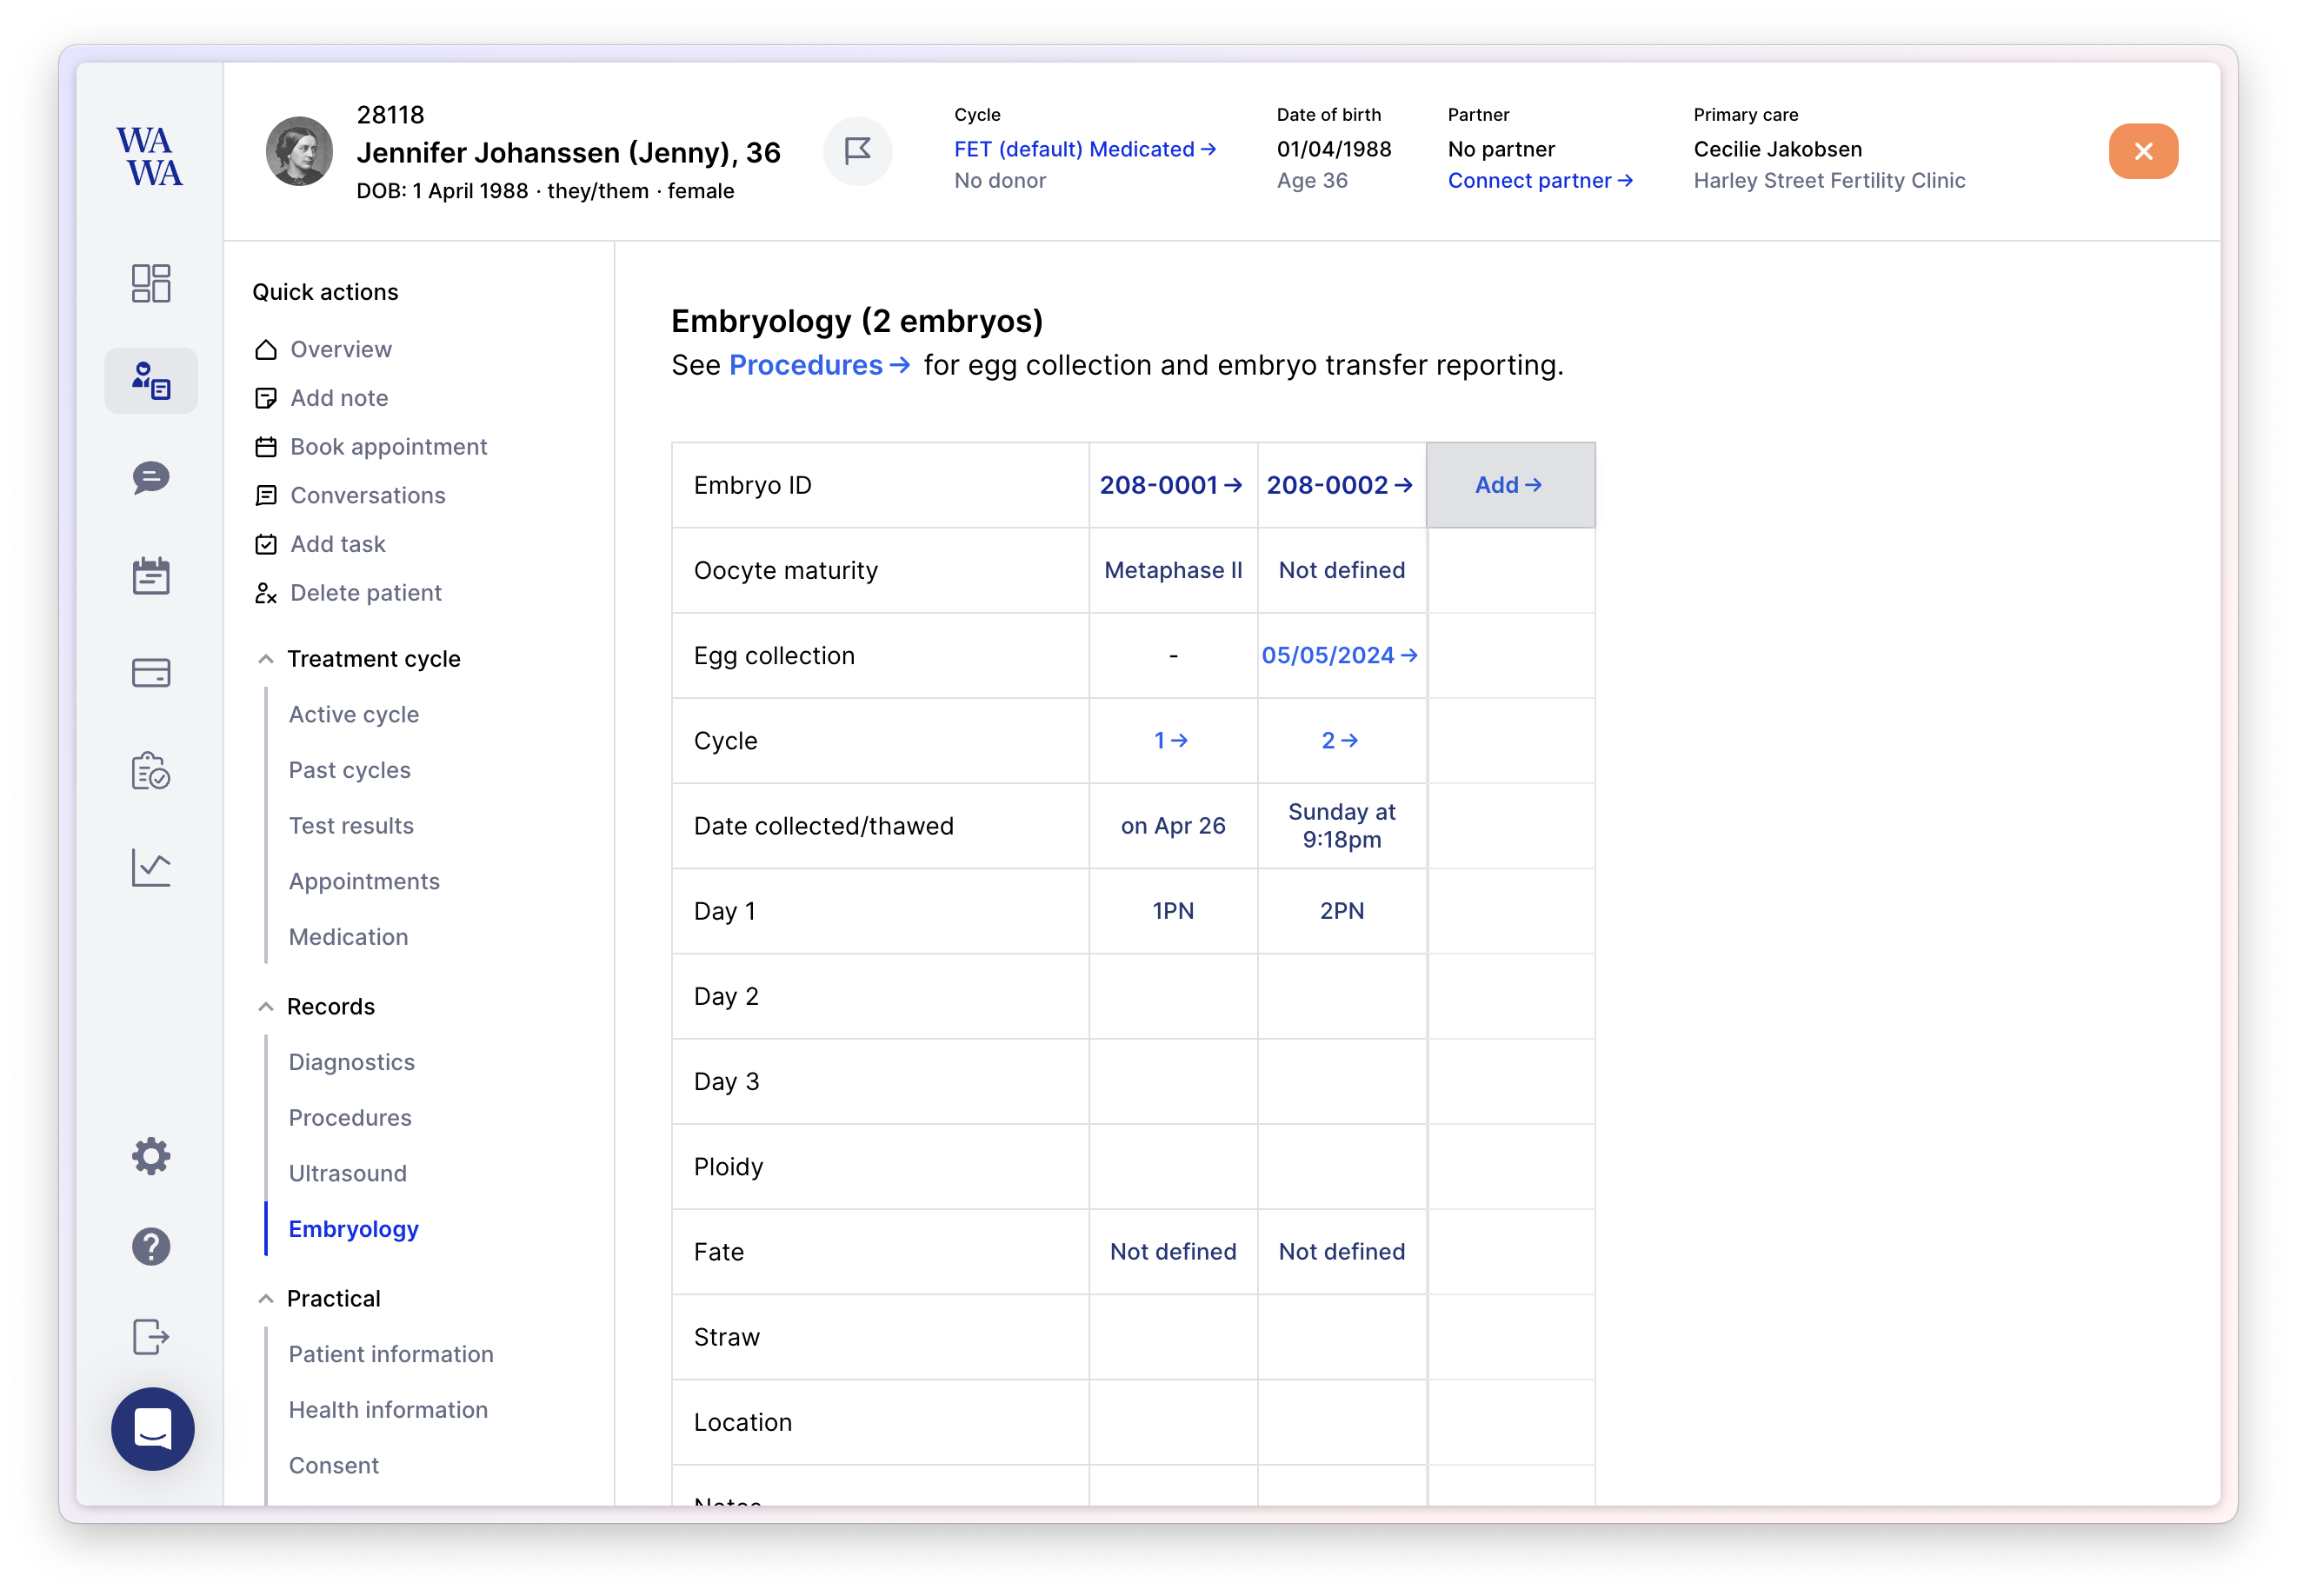Screen dimensions: 2297x1596
Task: Collapse the Treatment cycle section
Action: (x=266, y=659)
